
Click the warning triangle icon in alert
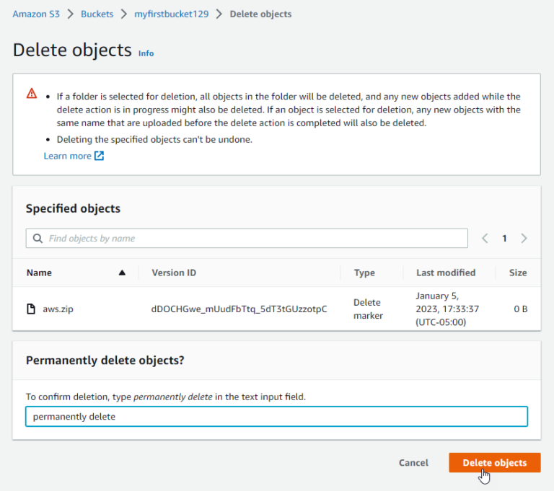coord(32,94)
